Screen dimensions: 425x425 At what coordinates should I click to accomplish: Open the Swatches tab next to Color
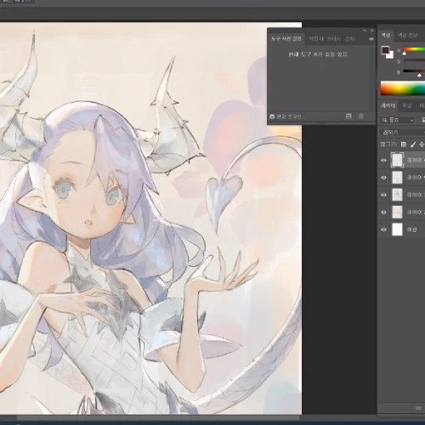click(407, 35)
